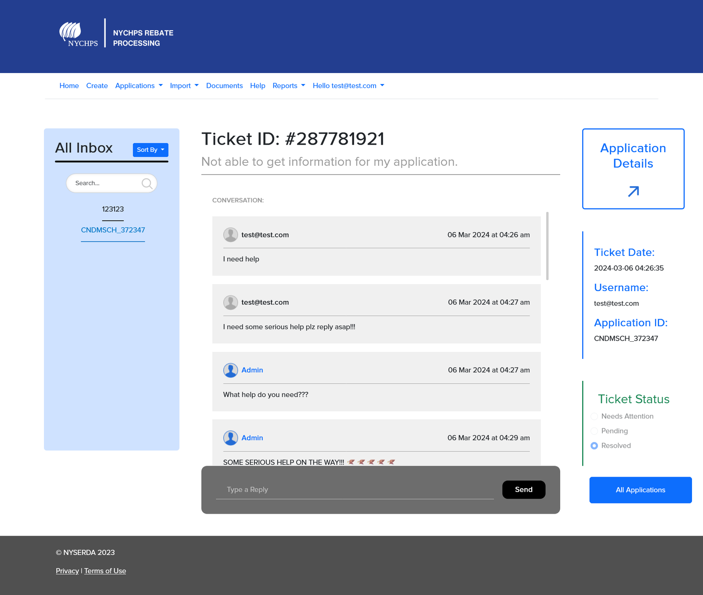Open the Hello test@test.com user menu

point(348,86)
